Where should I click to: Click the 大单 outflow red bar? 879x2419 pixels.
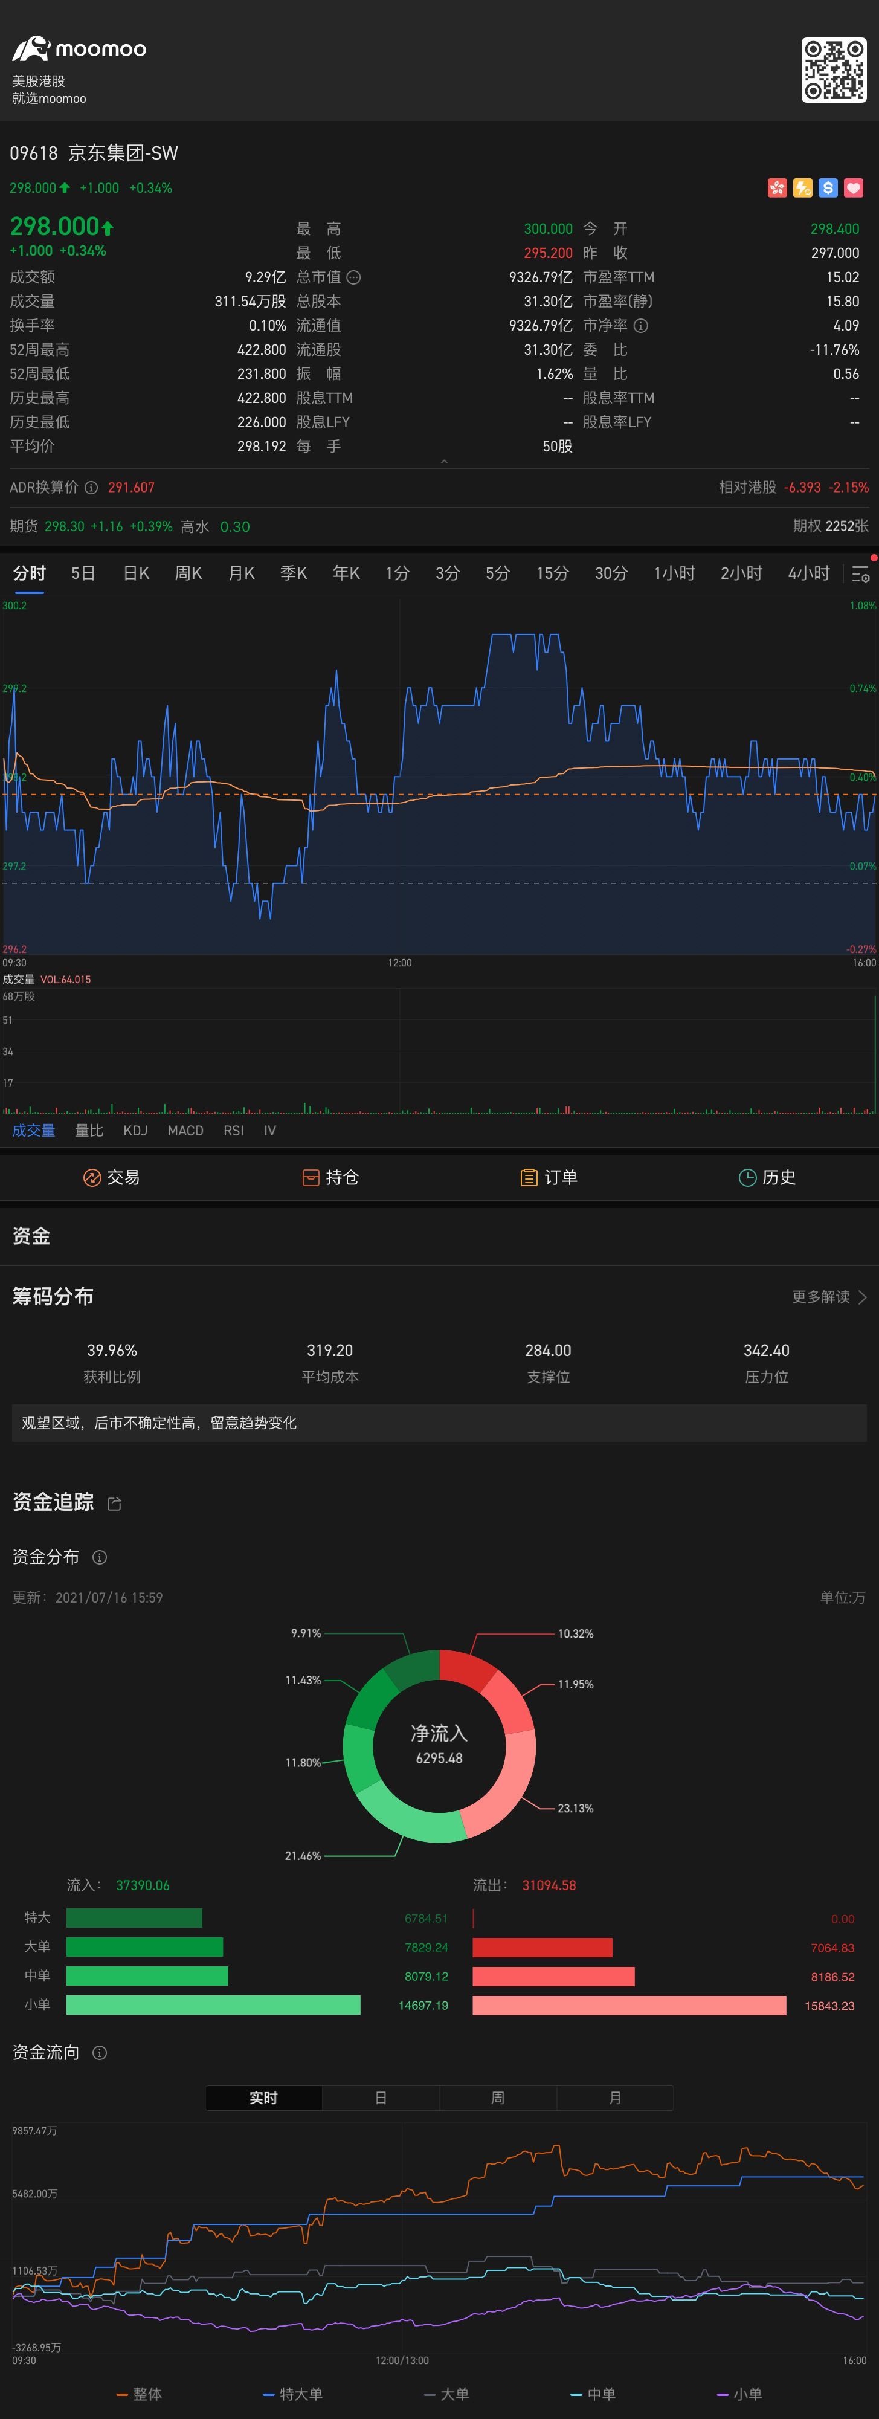(x=542, y=1948)
